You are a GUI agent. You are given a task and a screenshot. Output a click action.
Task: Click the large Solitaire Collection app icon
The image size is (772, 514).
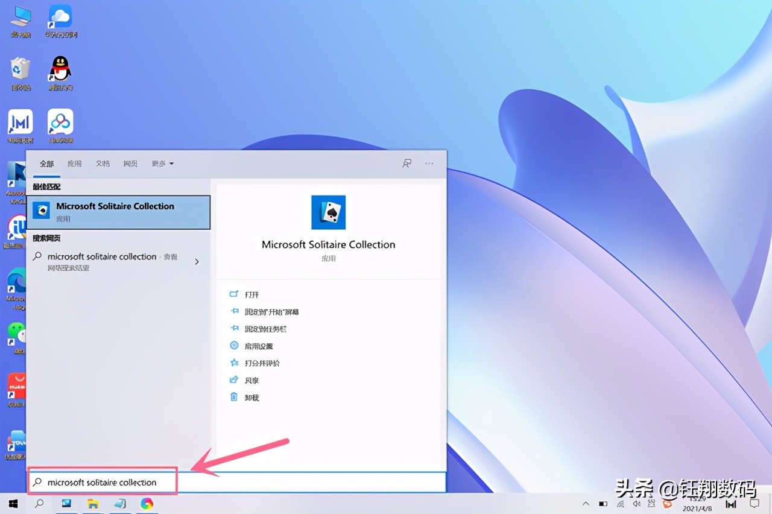[328, 212]
